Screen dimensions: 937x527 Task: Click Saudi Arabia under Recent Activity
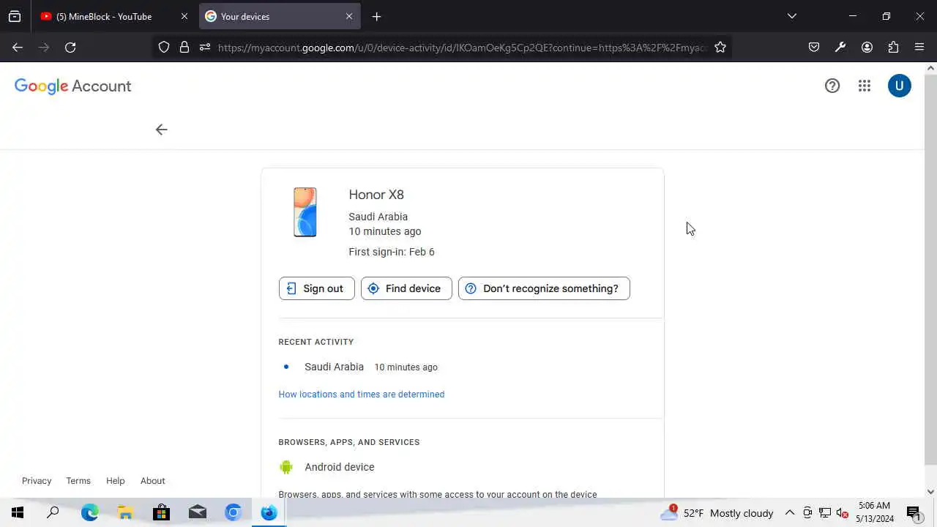334,367
